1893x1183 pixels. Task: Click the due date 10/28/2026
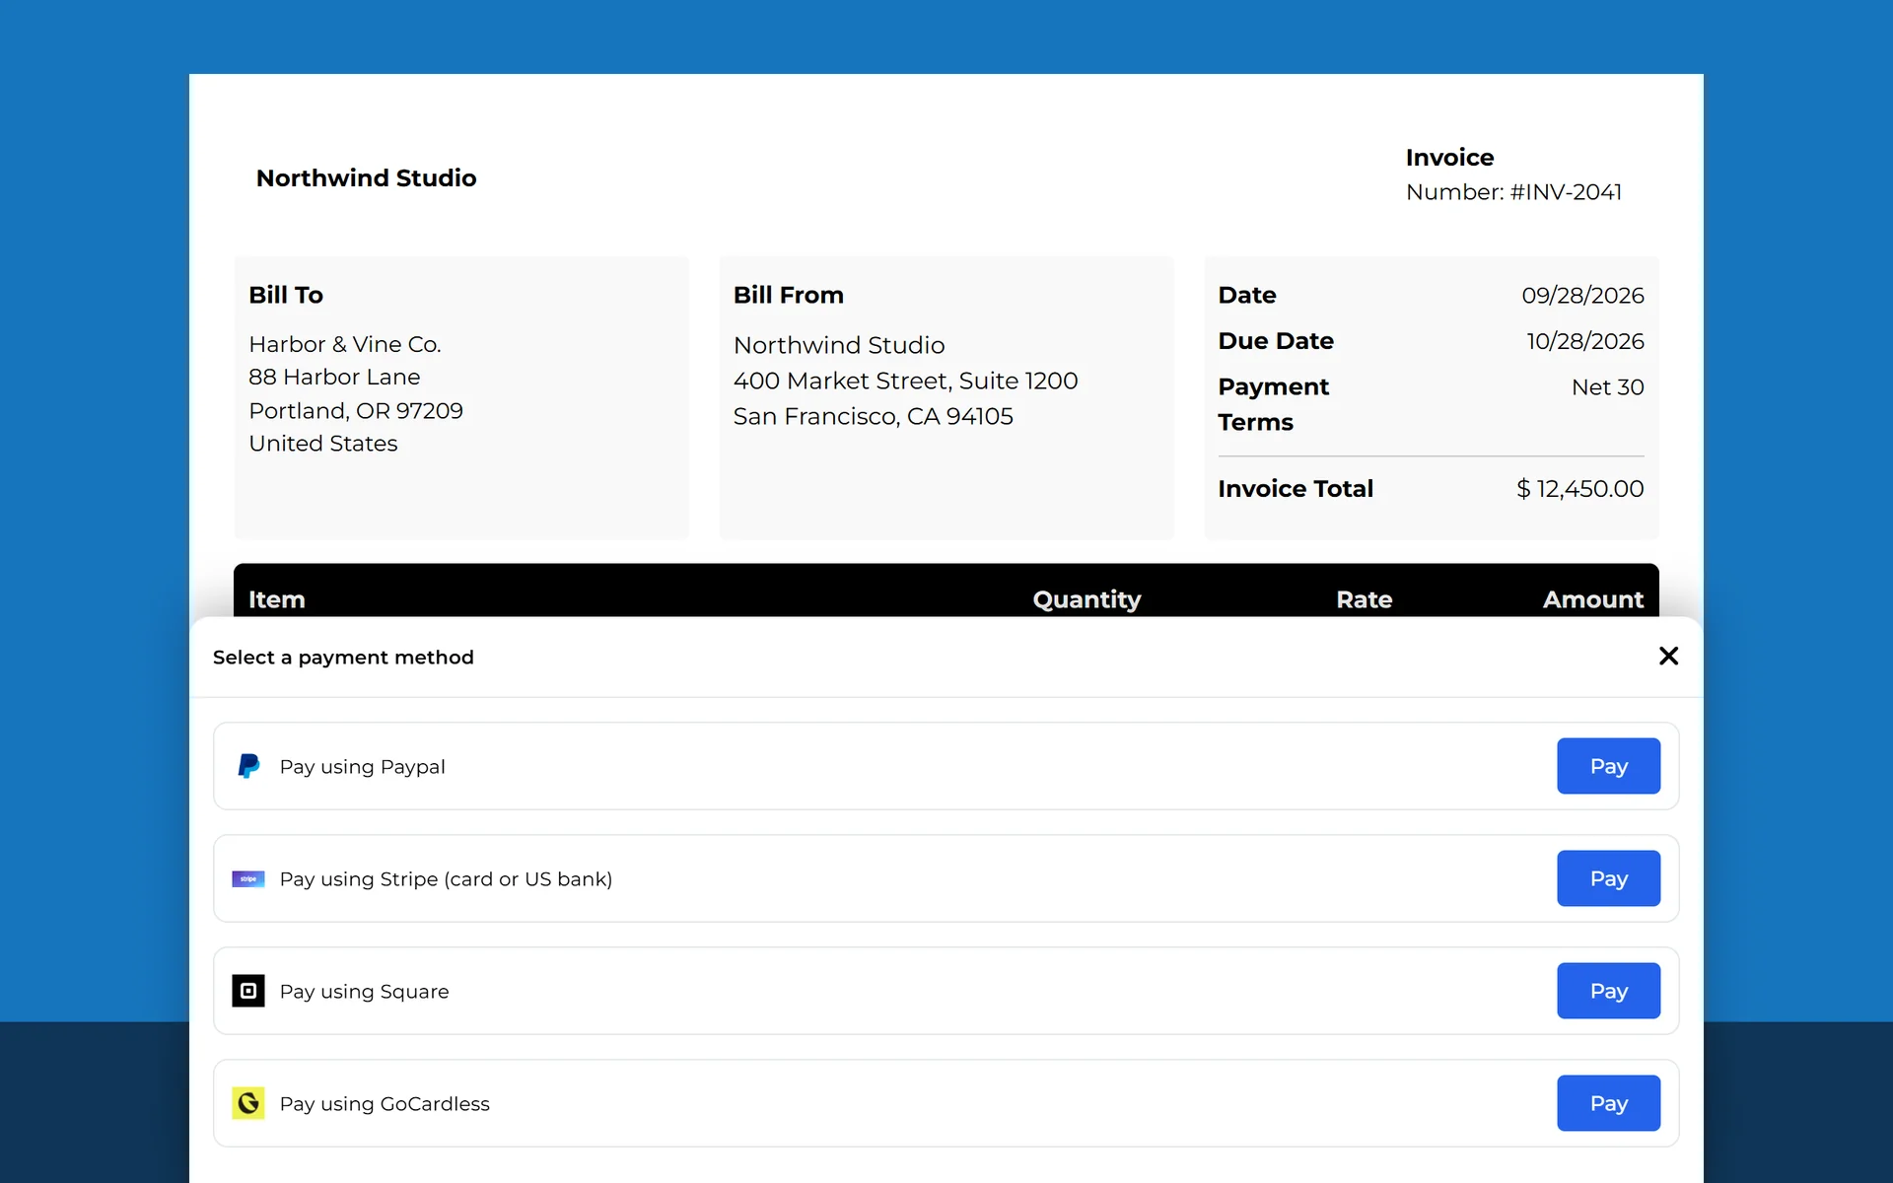[1585, 341]
